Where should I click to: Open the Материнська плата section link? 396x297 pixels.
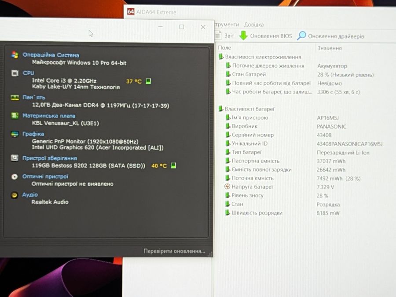pos(49,116)
